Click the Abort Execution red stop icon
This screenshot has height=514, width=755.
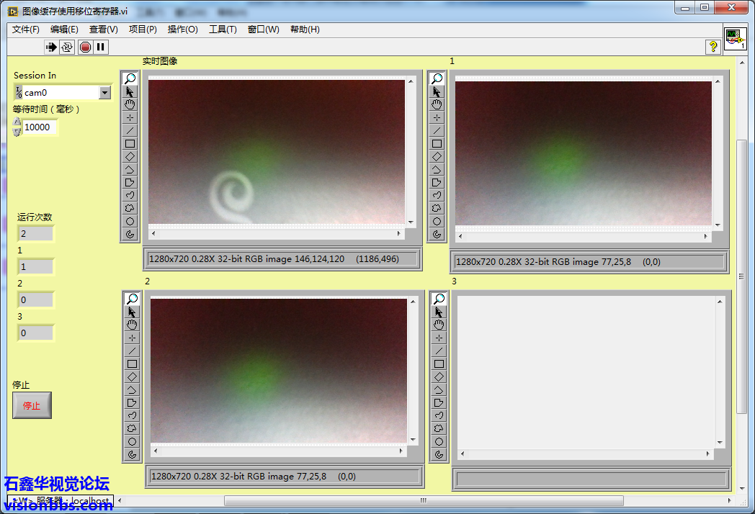tap(85, 47)
